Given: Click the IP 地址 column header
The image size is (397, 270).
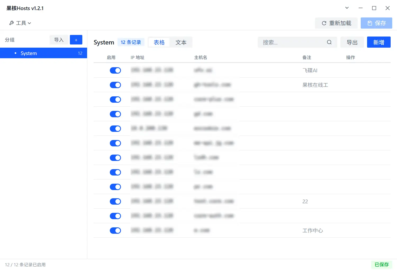Looking at the screenshot, I should pos(137,57).
